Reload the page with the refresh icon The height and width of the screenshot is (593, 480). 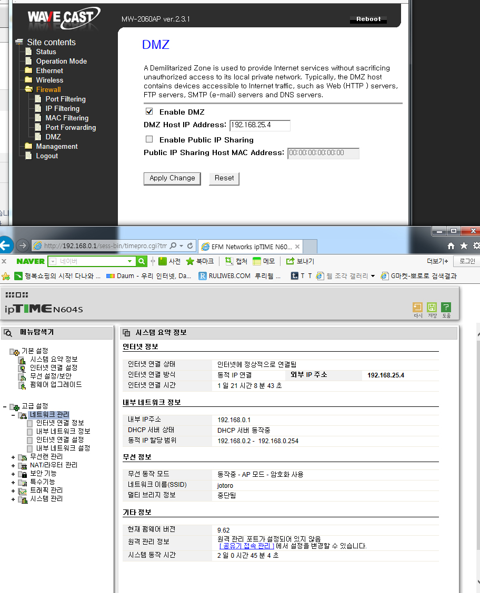point(190,246)
